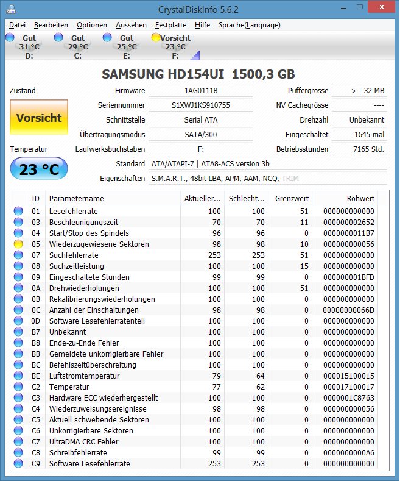Click the Eigenschaften field with S.M.A.R.T.
The width and height of the screenshot is (400, 481).
[x=268, y=179]
